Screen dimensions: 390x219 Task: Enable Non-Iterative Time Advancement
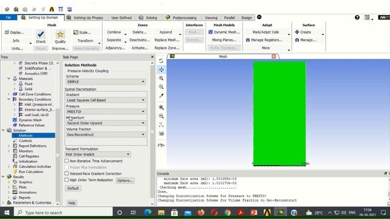66,161
